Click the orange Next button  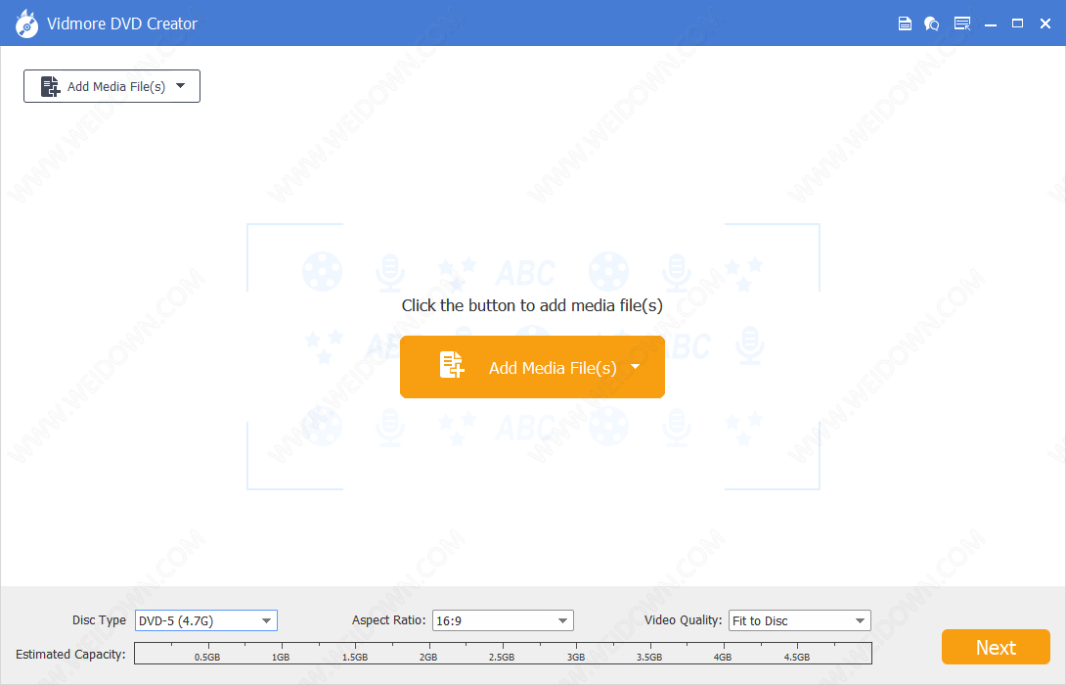996,647
